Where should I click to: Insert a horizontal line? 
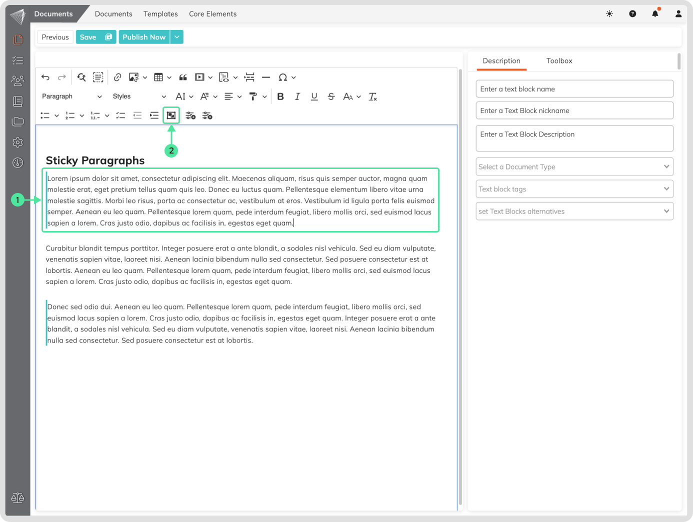[266, 77]
